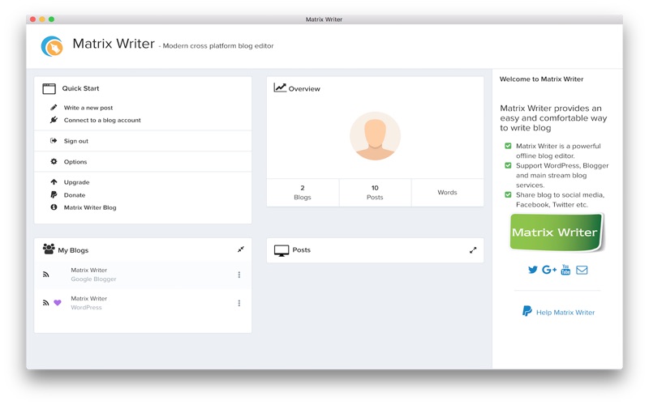649x405 pixels.
Task: Open Options
Action: point(75,161)
